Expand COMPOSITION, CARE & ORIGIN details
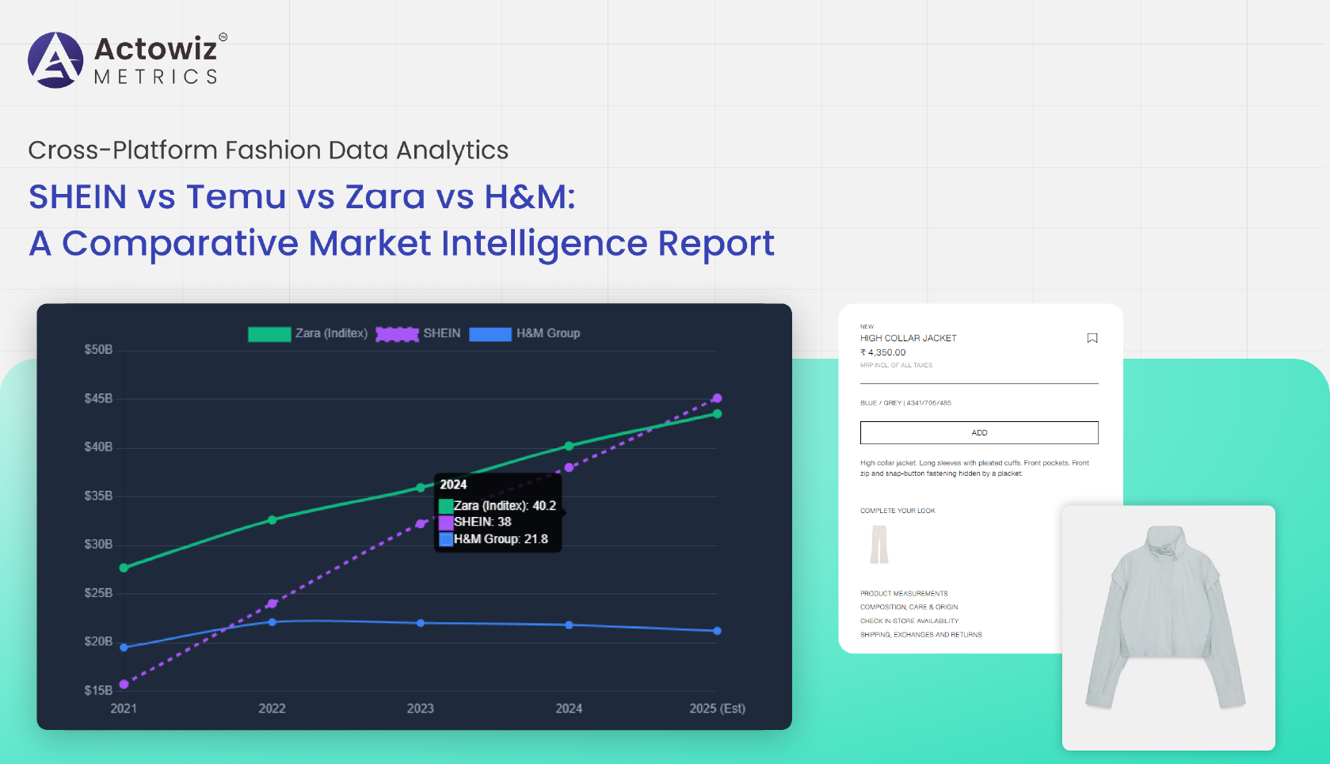This screenshot has width=1330, height=764. tap(909, 606)
